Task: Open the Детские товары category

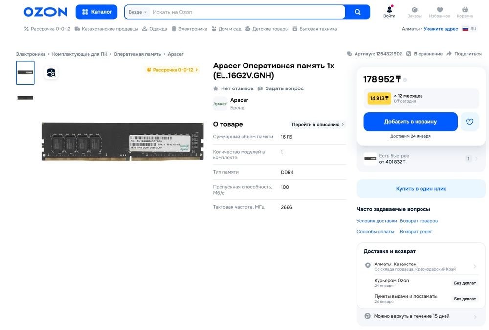Action: pyautogui.click(x=267, y=29)
